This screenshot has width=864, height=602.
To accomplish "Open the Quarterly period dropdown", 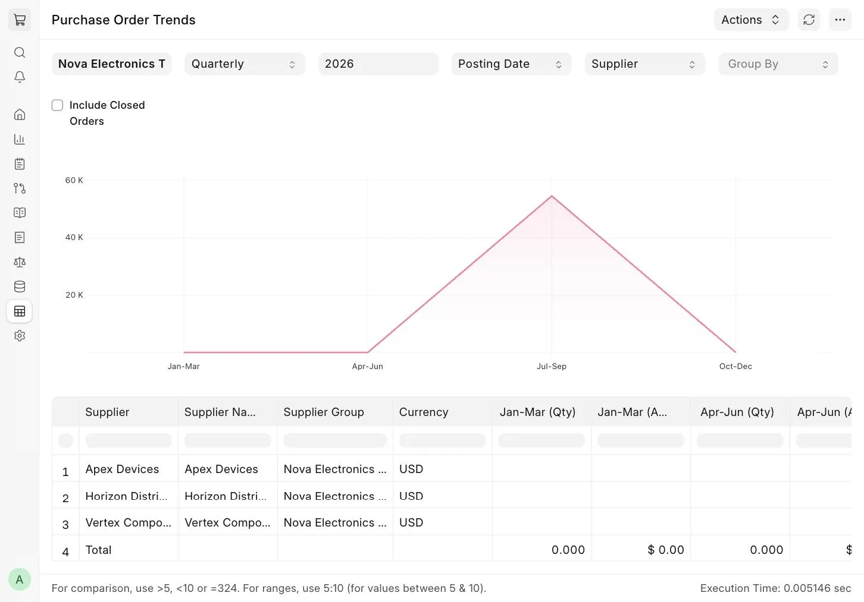I will [245, 64].
